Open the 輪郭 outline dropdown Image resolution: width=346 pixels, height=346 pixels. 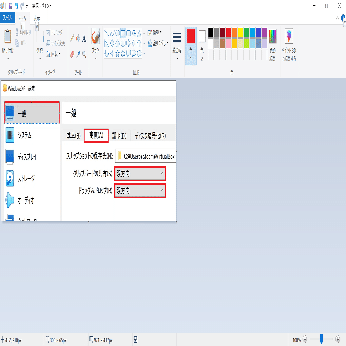pos(155,33)
